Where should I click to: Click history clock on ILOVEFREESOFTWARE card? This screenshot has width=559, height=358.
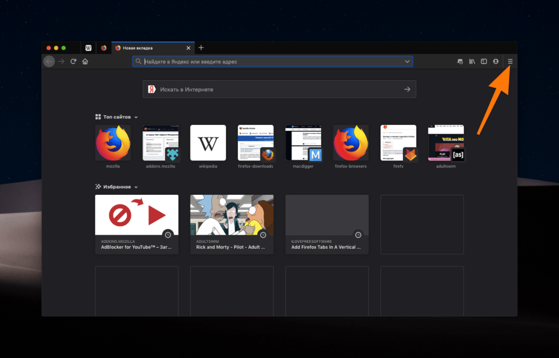tap(358, 235)
